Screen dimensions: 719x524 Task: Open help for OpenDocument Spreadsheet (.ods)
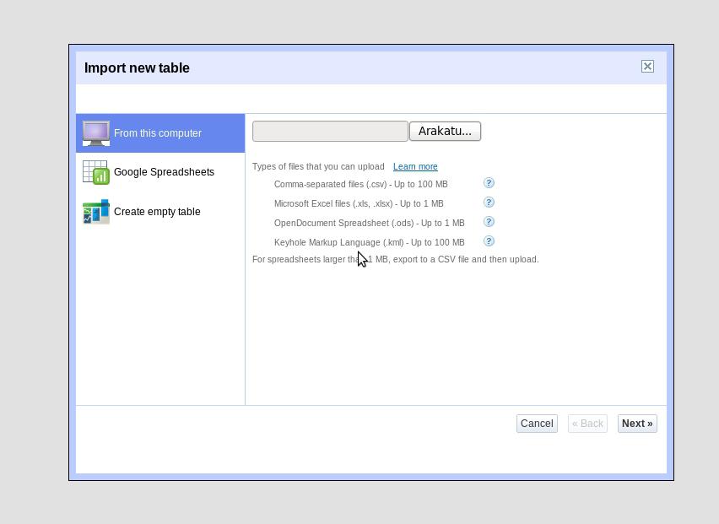[x=489, y=222]
